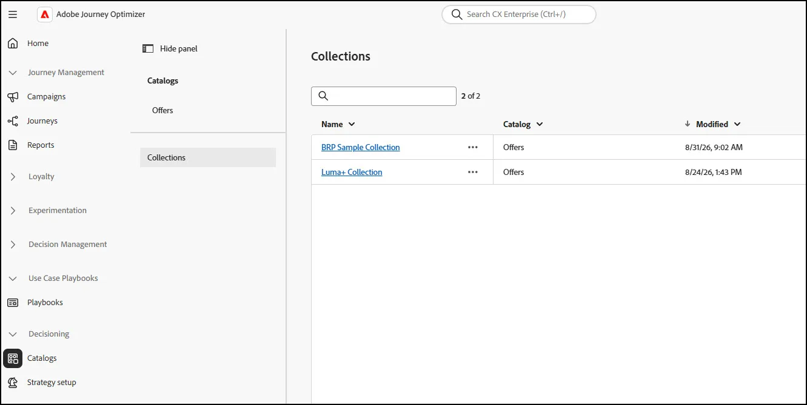Click the Adobe logo icon
This screenshot has width=807, height=405.
(45, 15)
